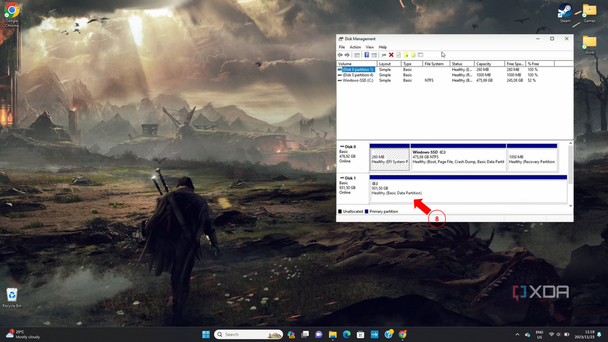Click the yellow up-arrow toolbar icon

[x=406, y=55]
